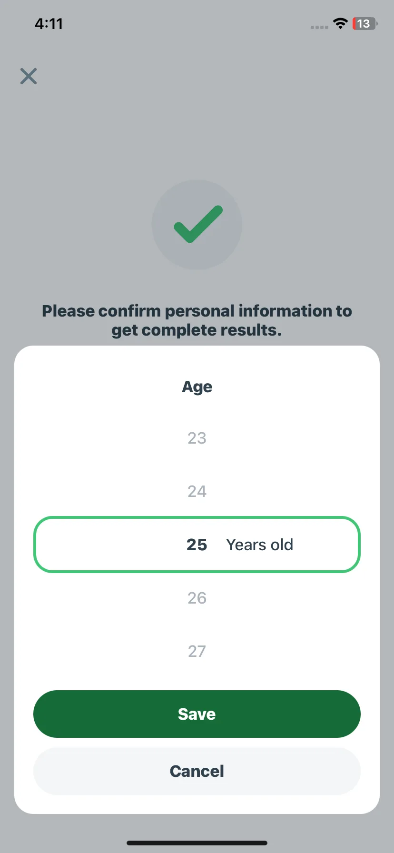
Task: Tap the selected value 25
Action: (x=197, y=545)
